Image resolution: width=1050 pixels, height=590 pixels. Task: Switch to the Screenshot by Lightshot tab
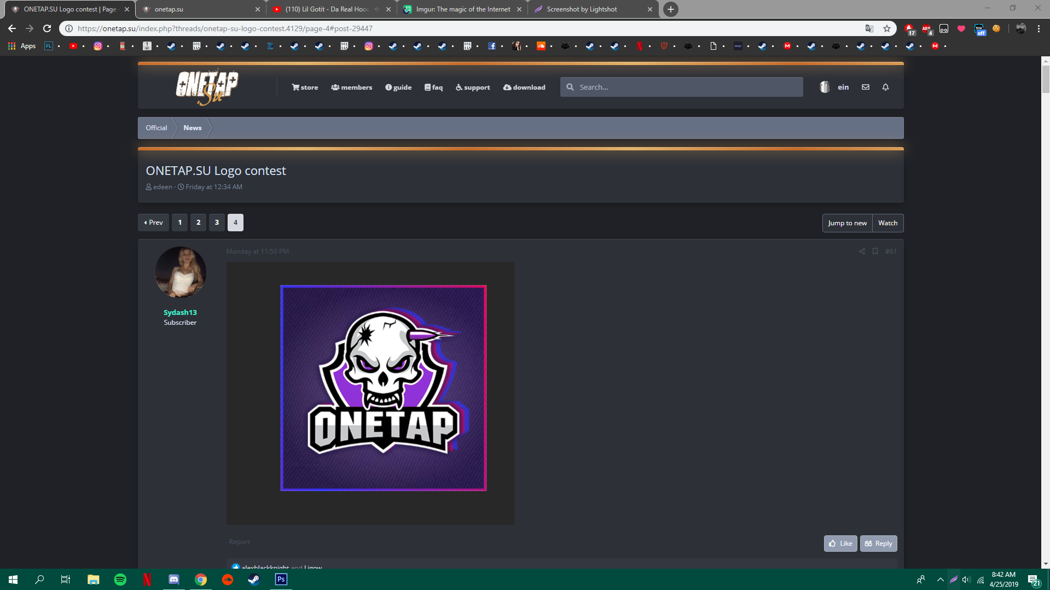point(593,9)
